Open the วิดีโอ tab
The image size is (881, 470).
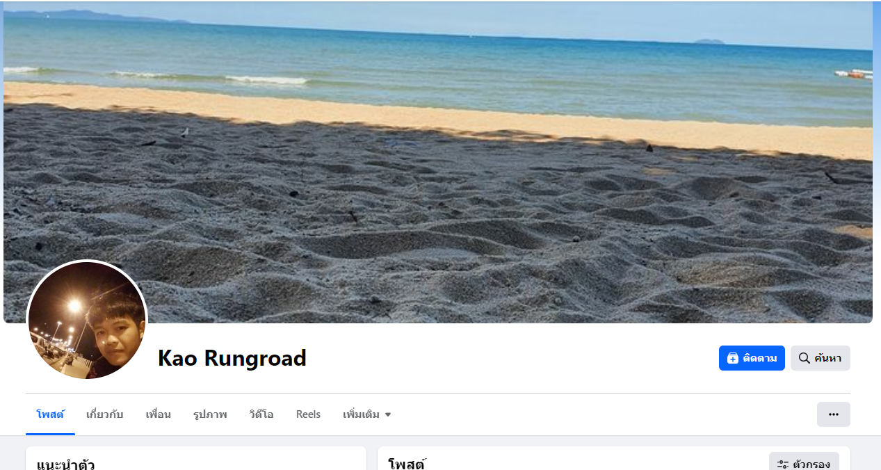[261, 414]
